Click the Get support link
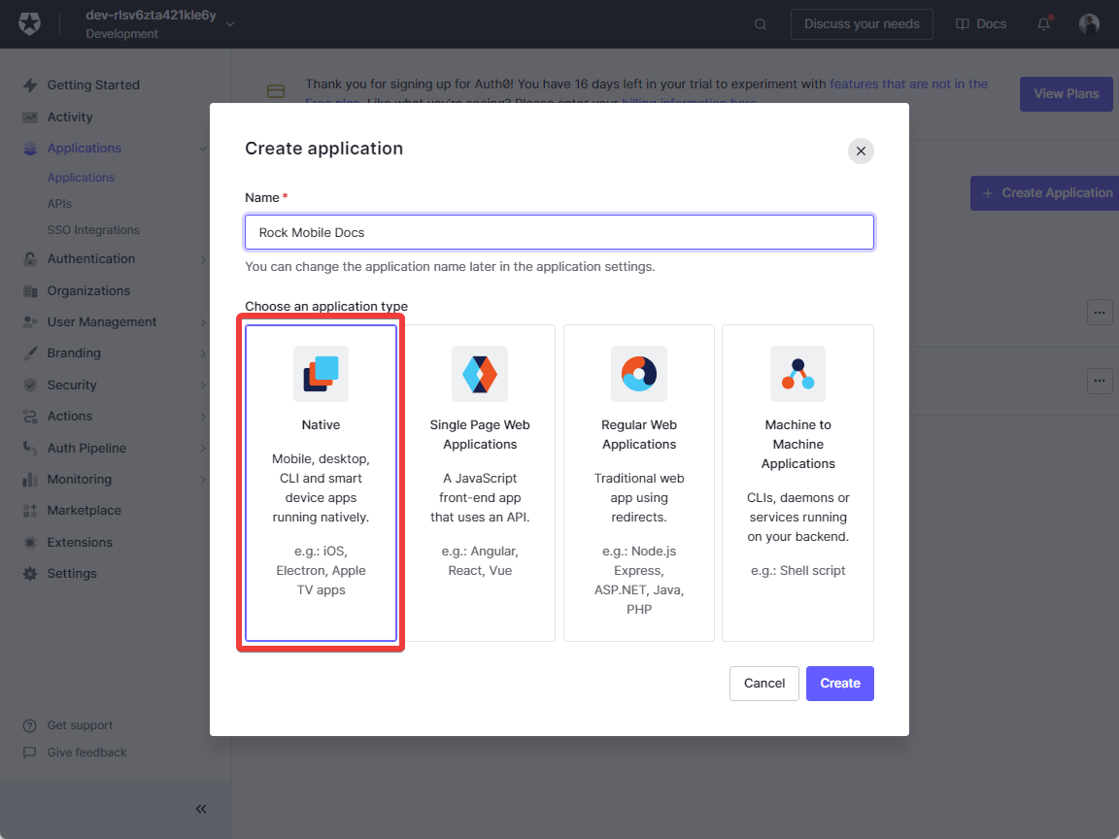 [80, 725]
